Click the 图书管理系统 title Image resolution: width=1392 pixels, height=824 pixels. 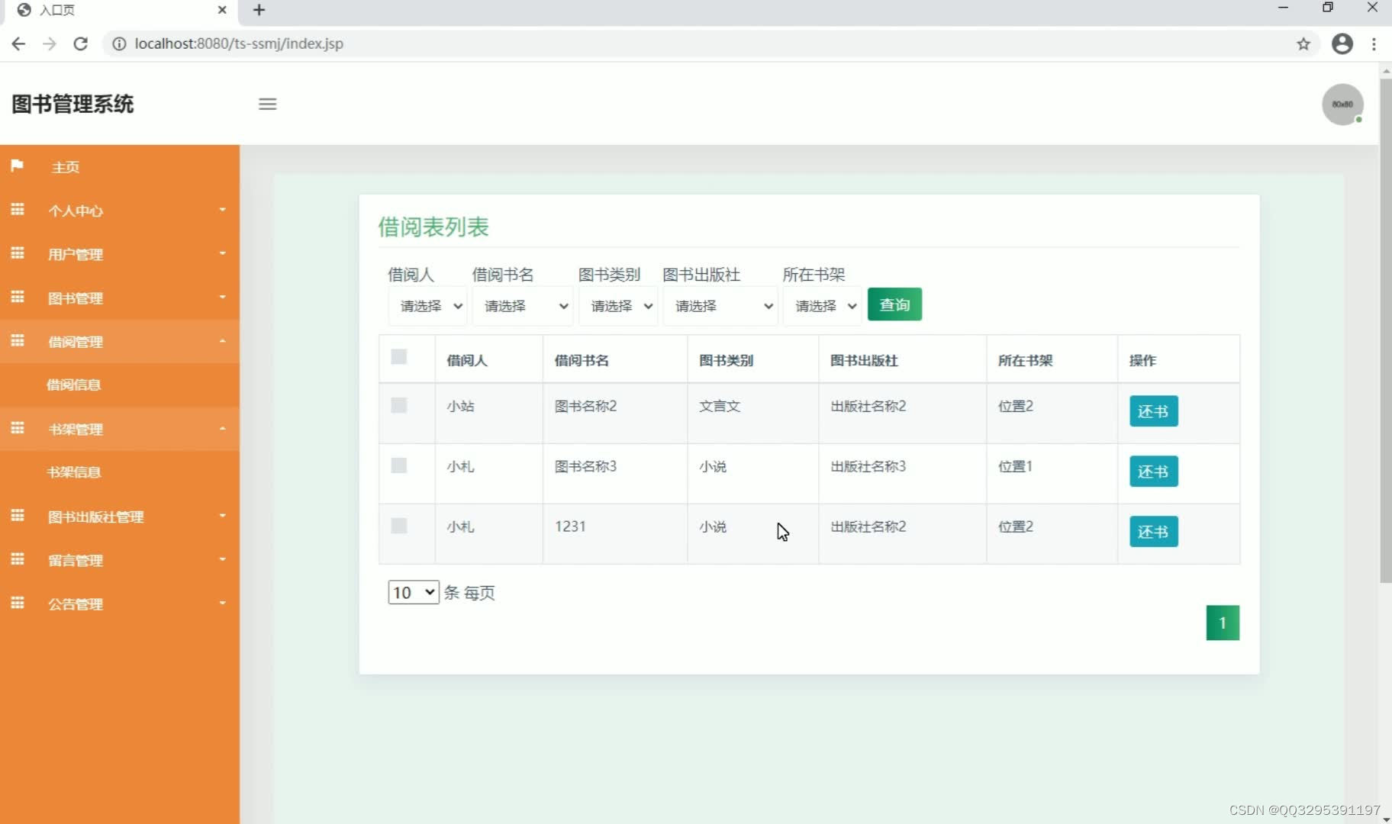[x=72, y=104]
